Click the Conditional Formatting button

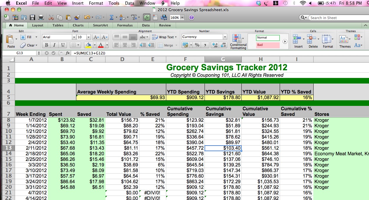(x=238, y=41)
